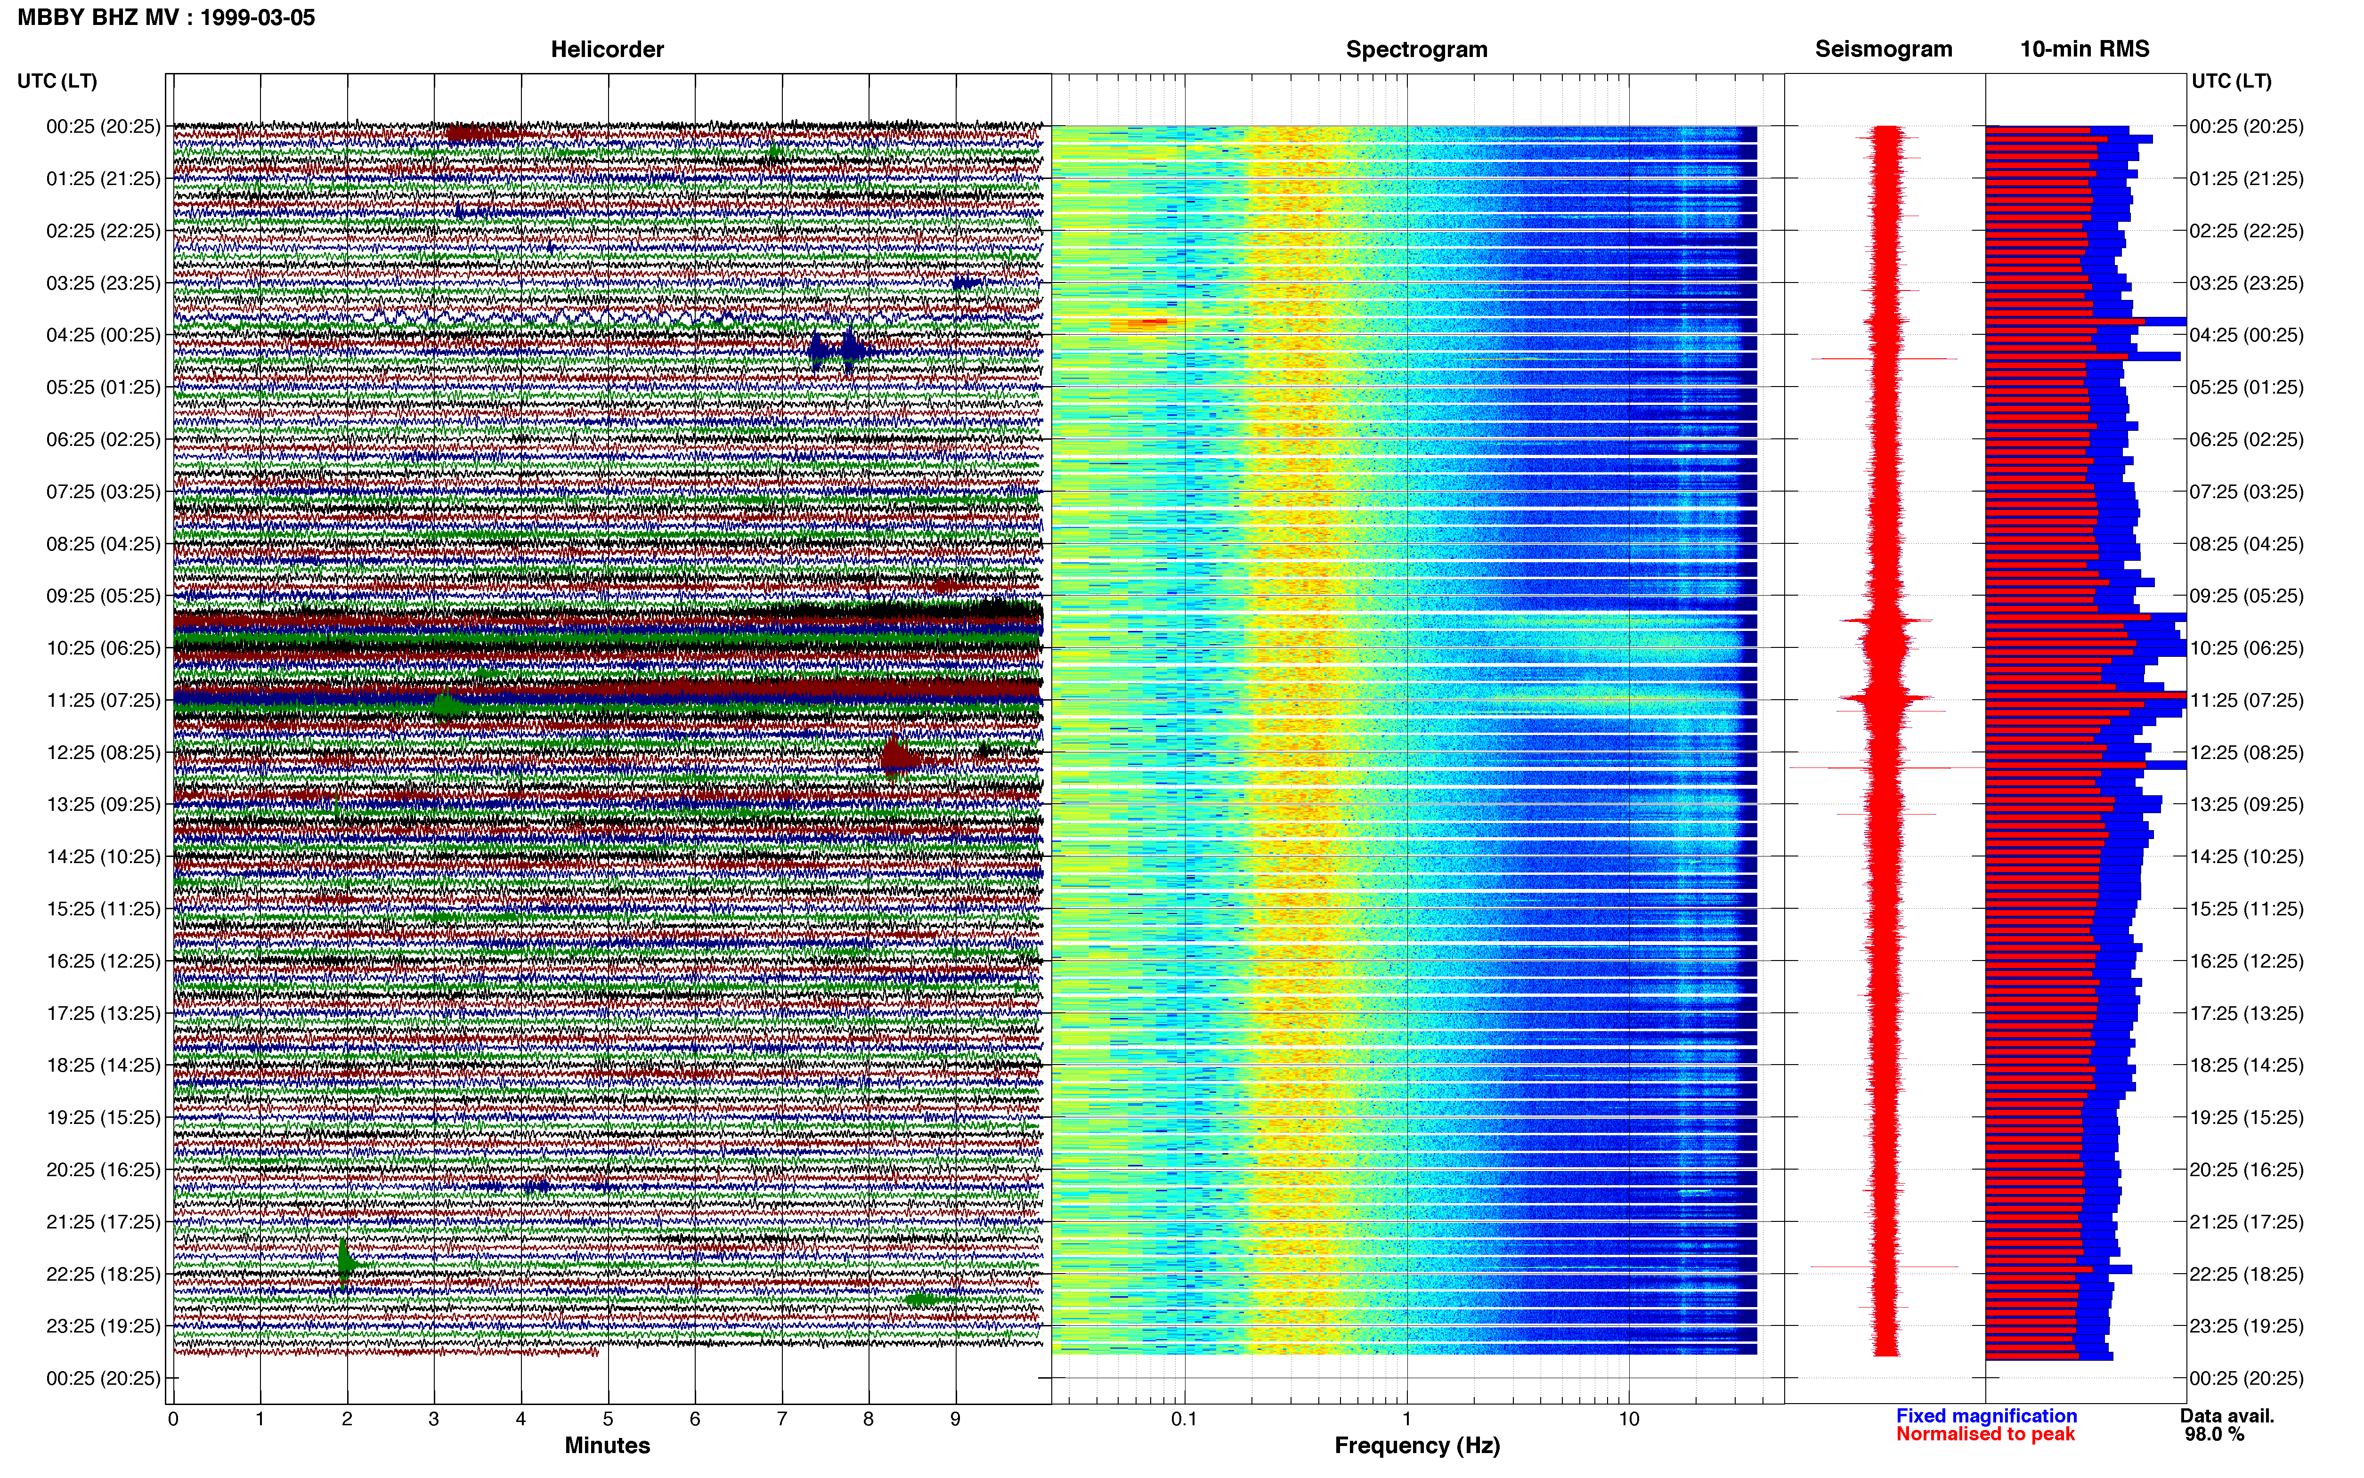Click the 'Normalised to peak' red legend entry
Viewport: 2364px width, 1478px height.
click(x=1985, y=1434)
